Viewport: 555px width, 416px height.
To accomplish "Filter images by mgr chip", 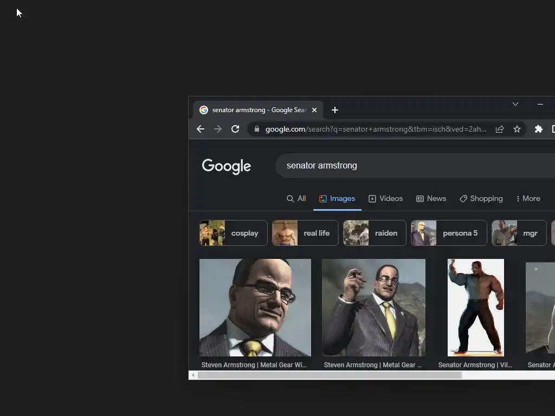I will 519,233.
